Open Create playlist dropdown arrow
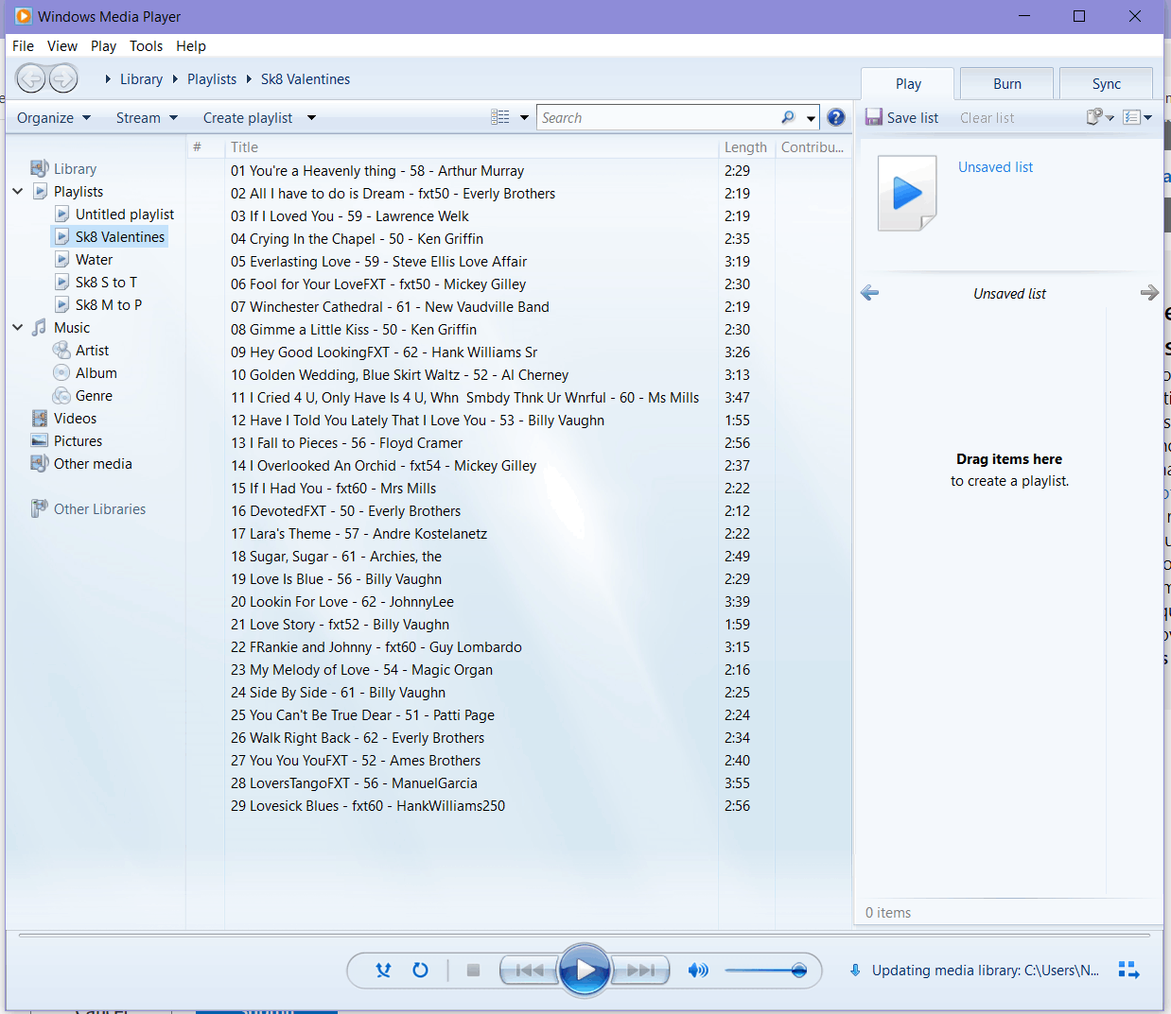 (311, 118)
